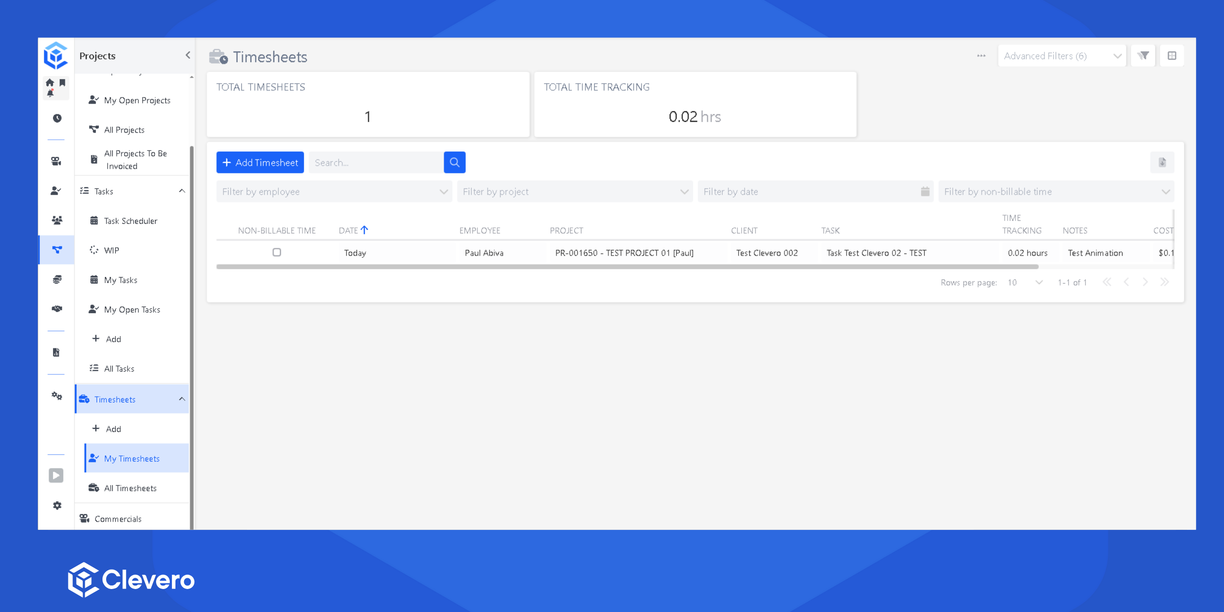Screen dimensions: 1224x612
Task: Click the play video icon in left rail
Action: (56, 475)
